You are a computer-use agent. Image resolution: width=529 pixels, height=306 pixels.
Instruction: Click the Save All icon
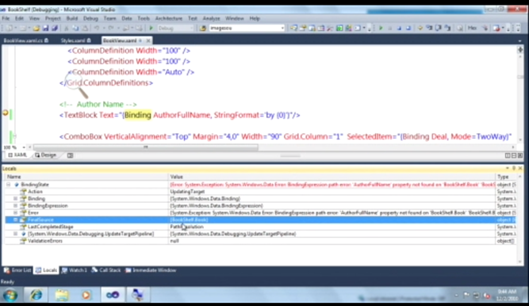coord(54,29)
